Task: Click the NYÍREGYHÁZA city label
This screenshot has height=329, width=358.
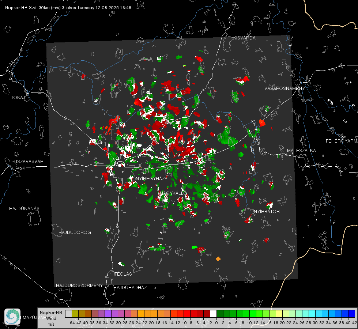Action: tap(152, 178)
